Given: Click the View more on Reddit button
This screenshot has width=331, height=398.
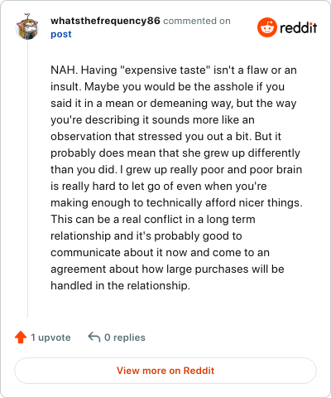Looking at the screenshot, I should [x=165, y=371].
